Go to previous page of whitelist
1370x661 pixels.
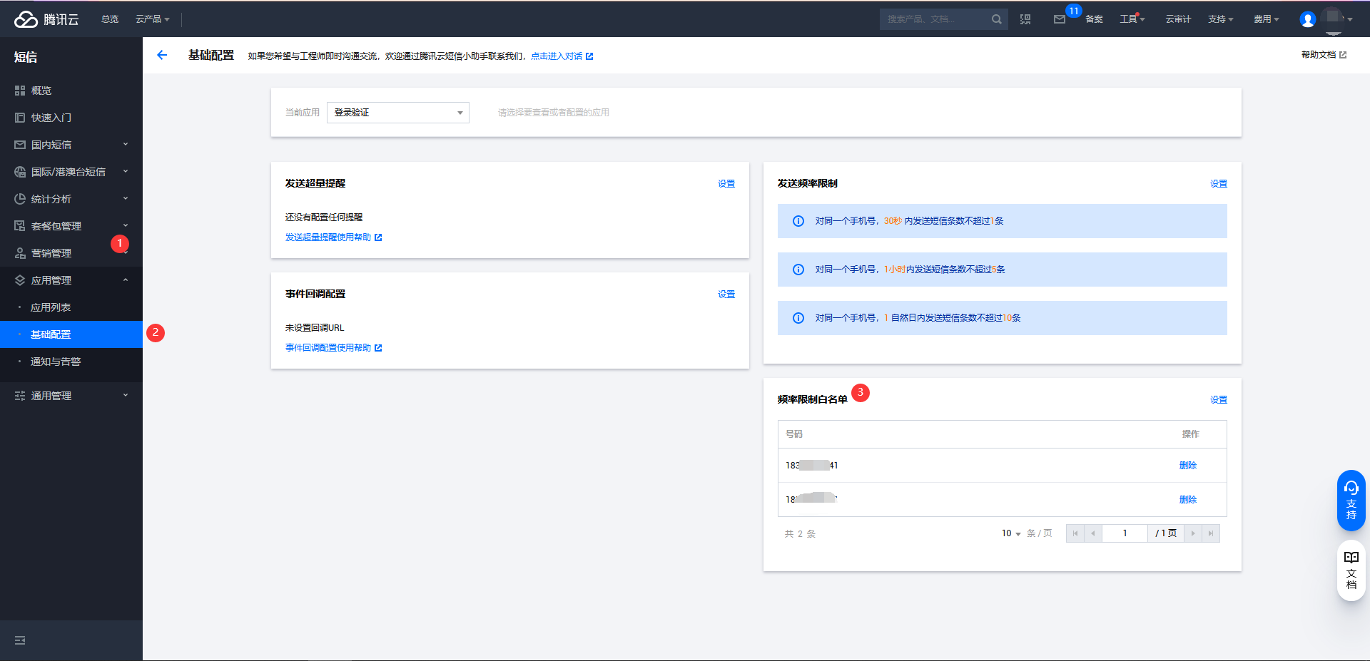tap(1092, 533)
